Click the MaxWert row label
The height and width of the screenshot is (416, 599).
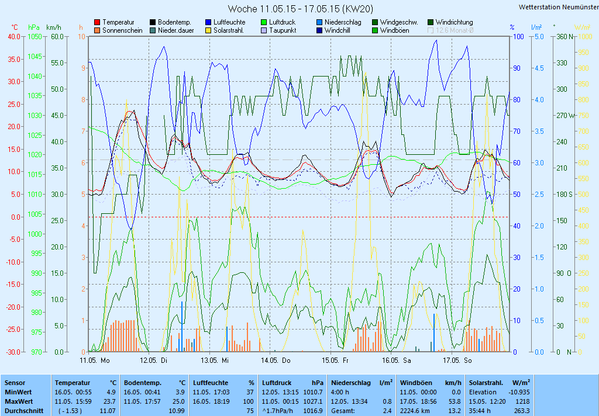pos(19,401)
